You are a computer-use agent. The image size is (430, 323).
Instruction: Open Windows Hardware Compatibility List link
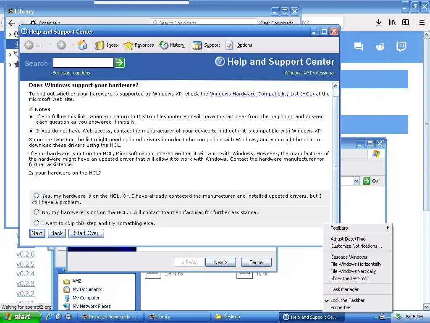(x=262, y=94)
